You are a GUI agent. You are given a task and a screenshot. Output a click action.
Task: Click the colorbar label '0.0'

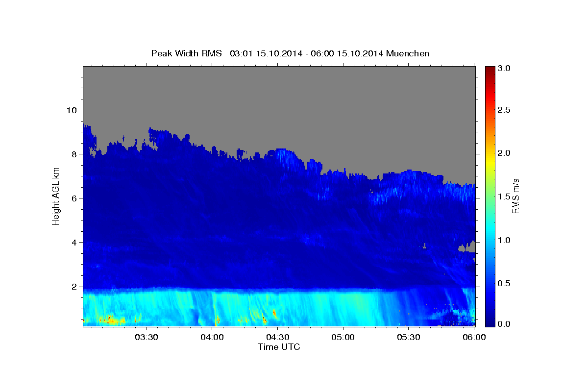click(x=505, y=324)
